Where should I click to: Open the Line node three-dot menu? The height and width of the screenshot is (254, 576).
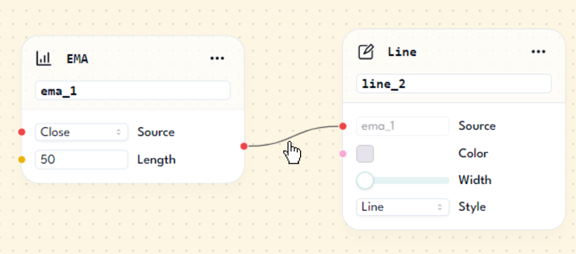538,52
